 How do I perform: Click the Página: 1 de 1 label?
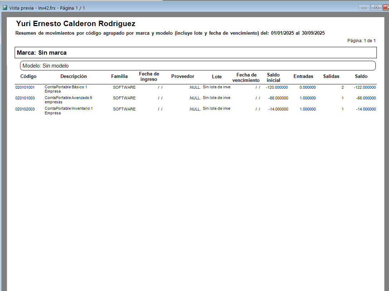(x=361, y=41)
